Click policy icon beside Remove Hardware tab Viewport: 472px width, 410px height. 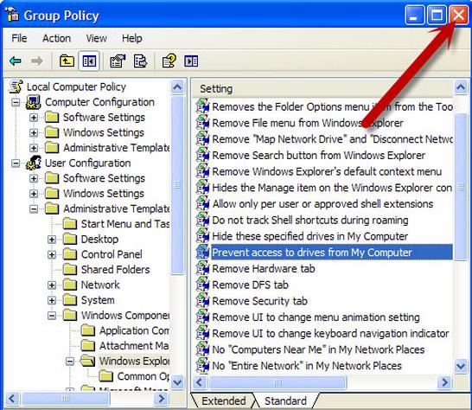pyautogui.click(x=203, y=268)
